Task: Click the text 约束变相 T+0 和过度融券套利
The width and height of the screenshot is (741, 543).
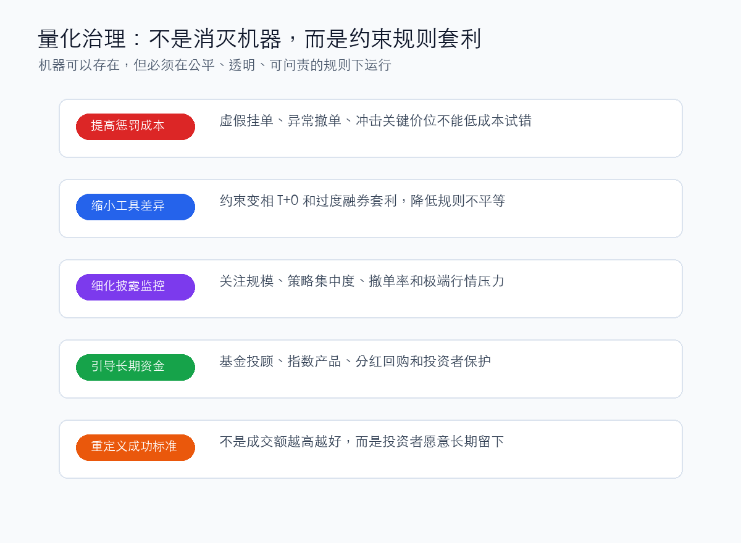Action: (x=308, y=201)
